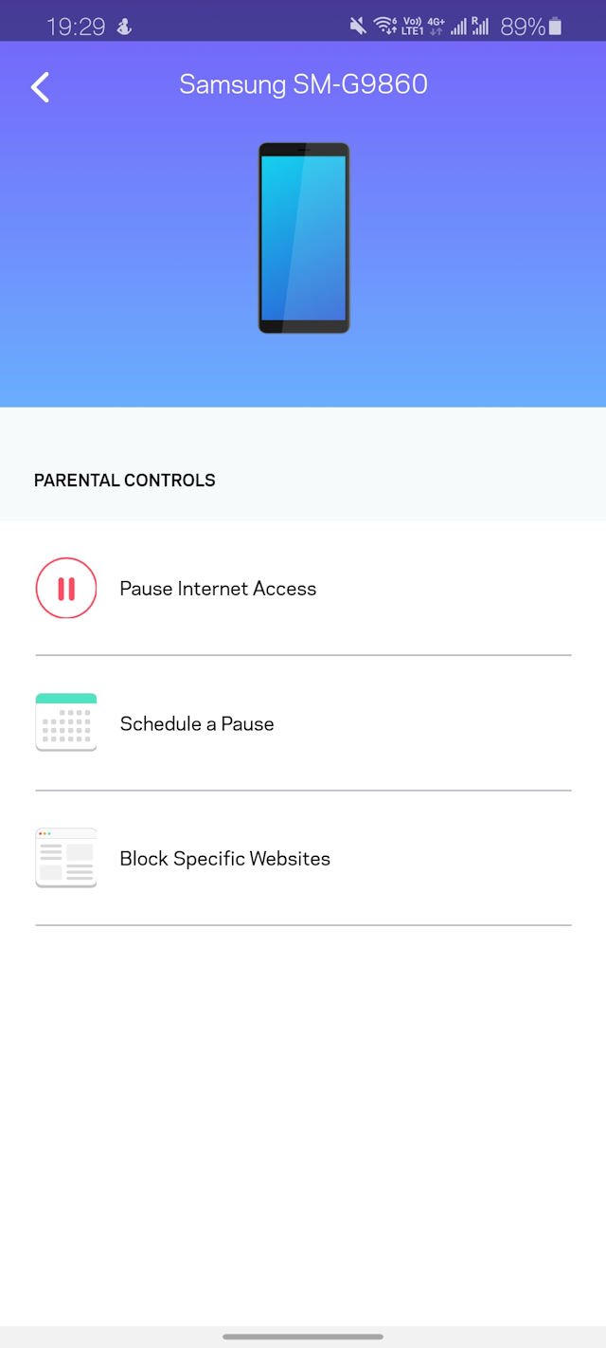Tap the bottom navigation gesture handle

tap(303, 1337)
